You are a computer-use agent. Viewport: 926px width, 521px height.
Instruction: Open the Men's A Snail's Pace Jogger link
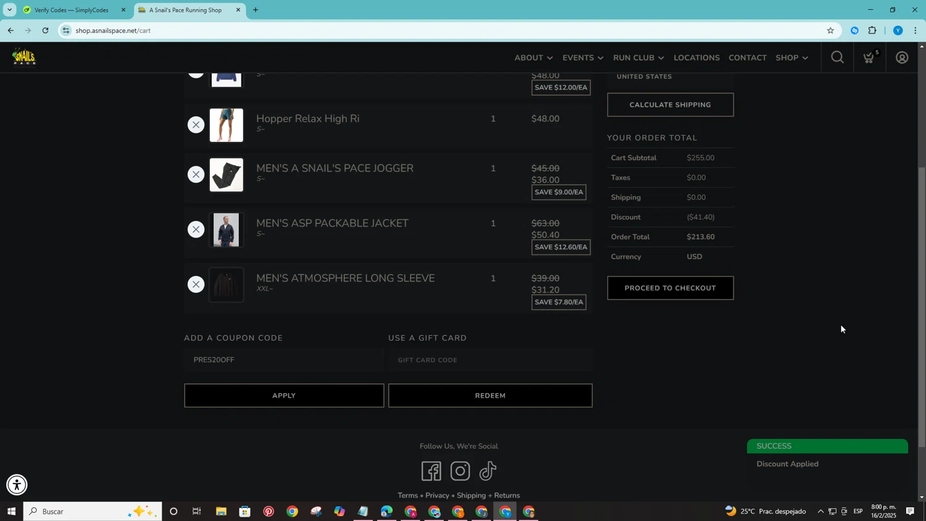335,169
